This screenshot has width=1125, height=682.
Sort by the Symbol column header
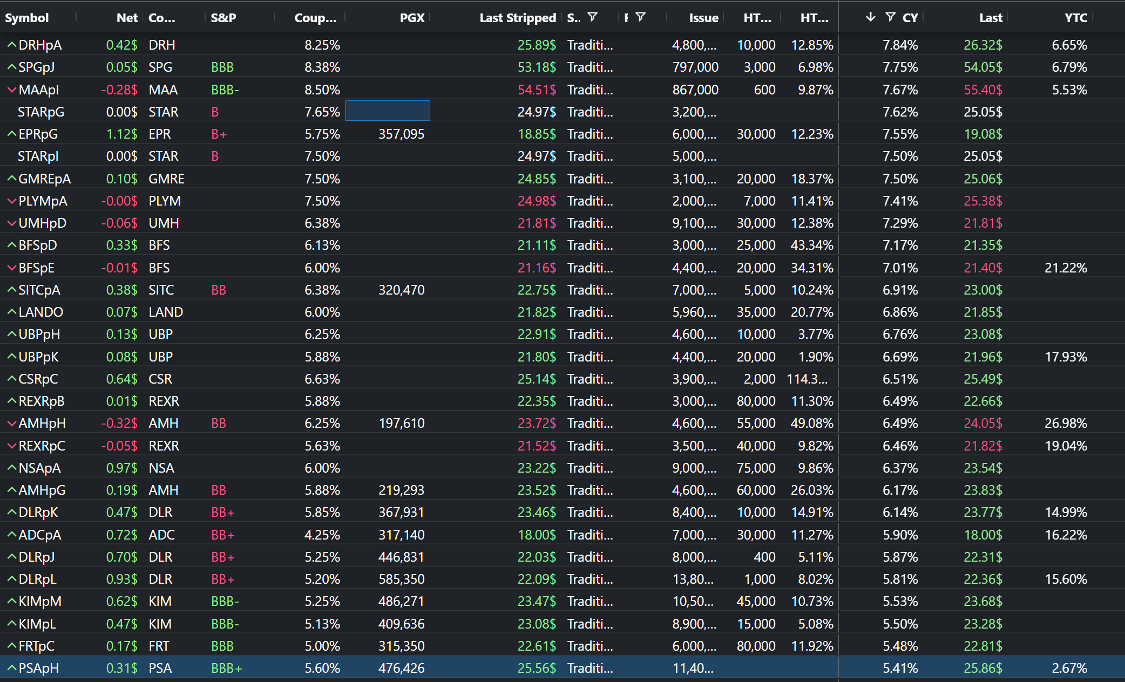pos(27,17)
